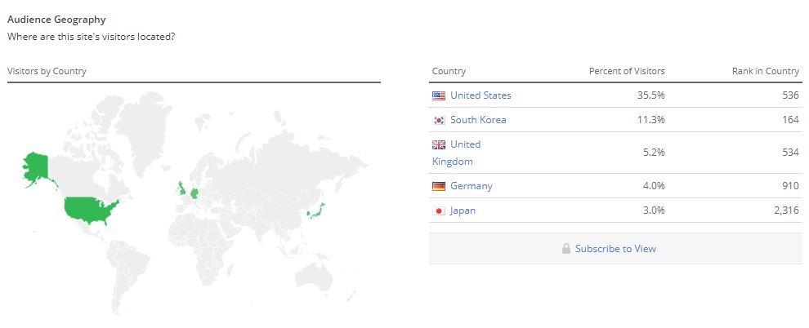This screenshot has width=809, height=328.
Task: Click Subscribe to View link
Action: click(x=615, y=249)
